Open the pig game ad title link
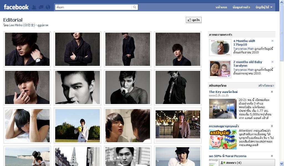The width and height of the screenshot is (284, 166). point(224,126)
